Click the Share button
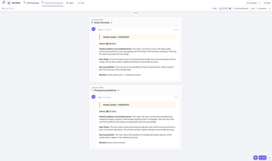This screenshot has height=161, width=272. [x=267, y=3]
